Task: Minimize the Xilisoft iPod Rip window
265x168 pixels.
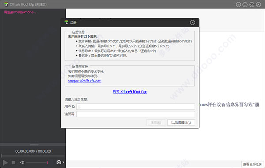Action: pyautogui.click(x=245, y=4)
